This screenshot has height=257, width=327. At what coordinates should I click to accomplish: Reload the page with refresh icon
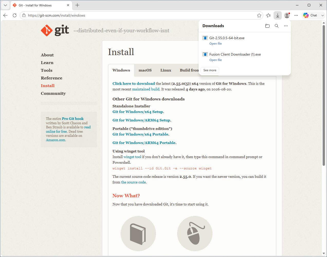point(15,15)
